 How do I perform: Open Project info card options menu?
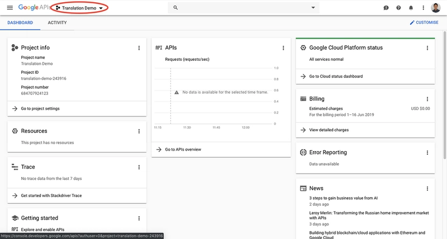139,48
